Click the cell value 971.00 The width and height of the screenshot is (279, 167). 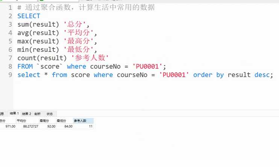point(10,126)
